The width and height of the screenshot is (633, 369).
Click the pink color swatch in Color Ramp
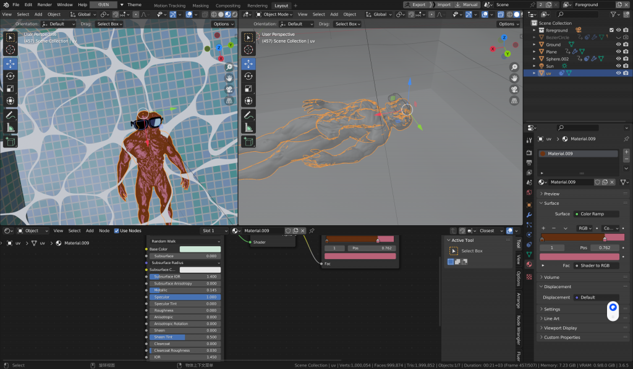point(579,257)
